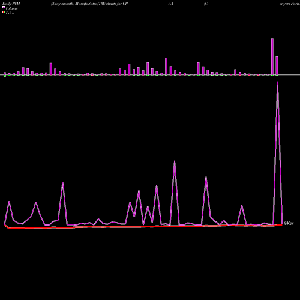Click the 'Daily PVM' title text

(x=11, y=4)
